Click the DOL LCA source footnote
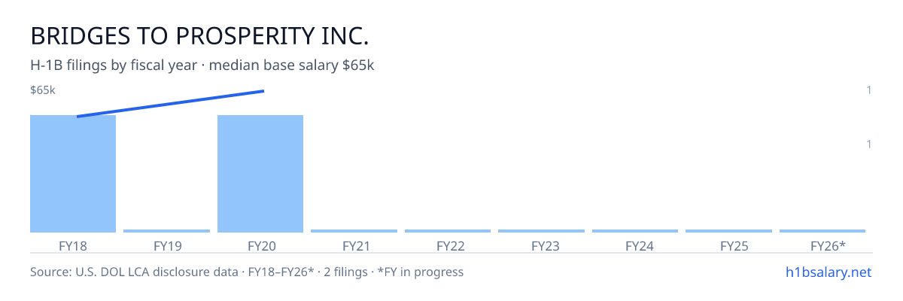 pos(247,272)
